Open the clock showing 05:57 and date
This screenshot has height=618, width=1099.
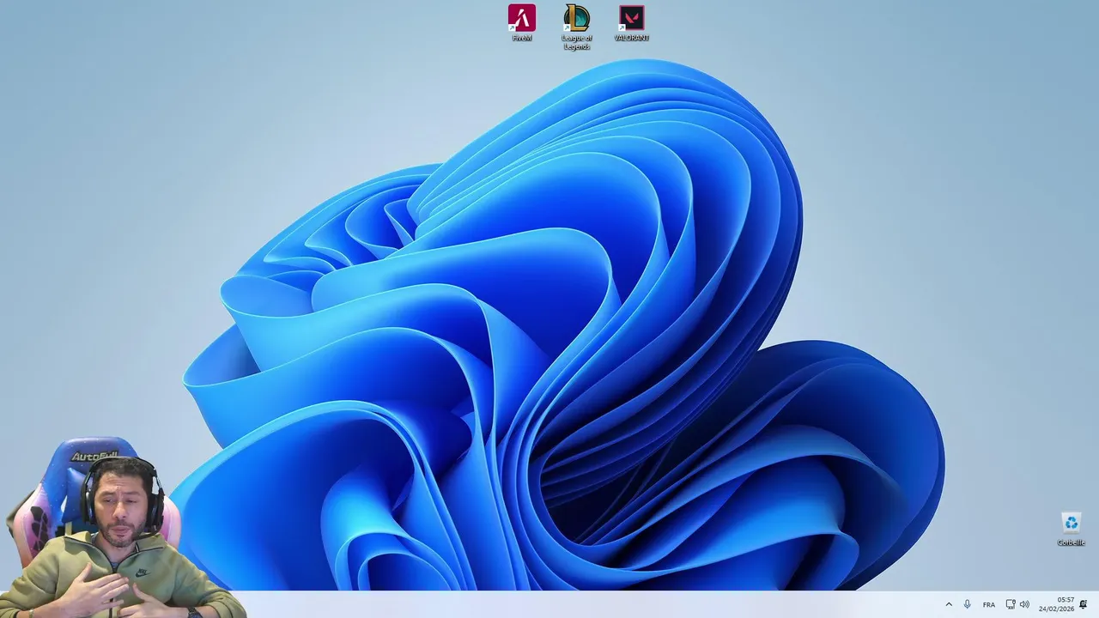(1057, 604)
